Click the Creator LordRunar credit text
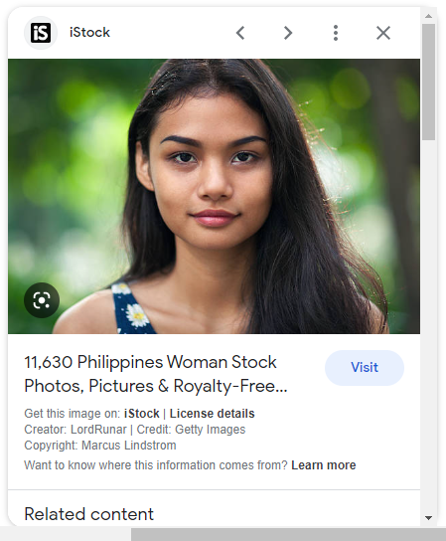This screenshot has width=446, height=541. [x=75, y=430]
